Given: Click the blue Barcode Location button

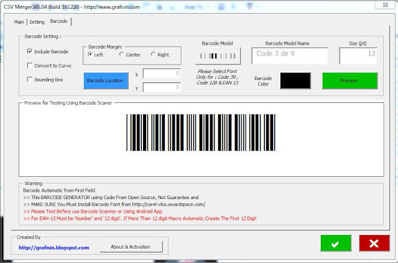Looking at the screenshot, I should point(106,81).
